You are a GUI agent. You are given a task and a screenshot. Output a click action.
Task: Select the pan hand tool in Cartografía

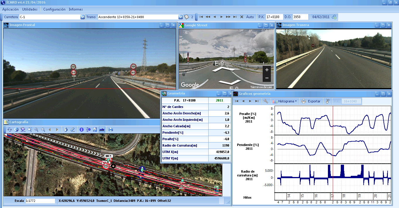coord(66,130)
